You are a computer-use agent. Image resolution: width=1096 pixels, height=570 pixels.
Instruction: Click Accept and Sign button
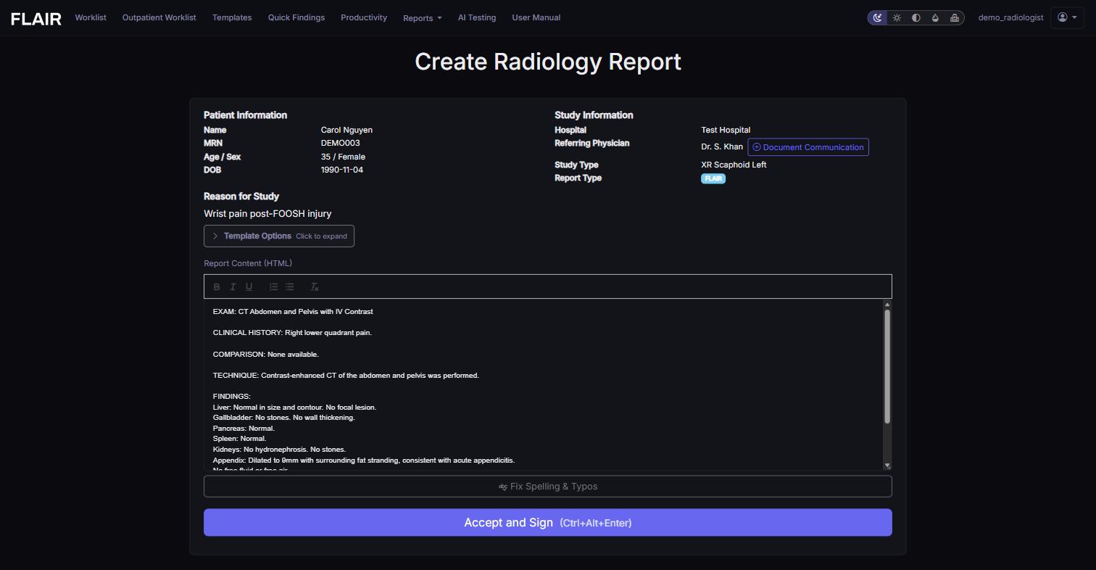[548, 523]
